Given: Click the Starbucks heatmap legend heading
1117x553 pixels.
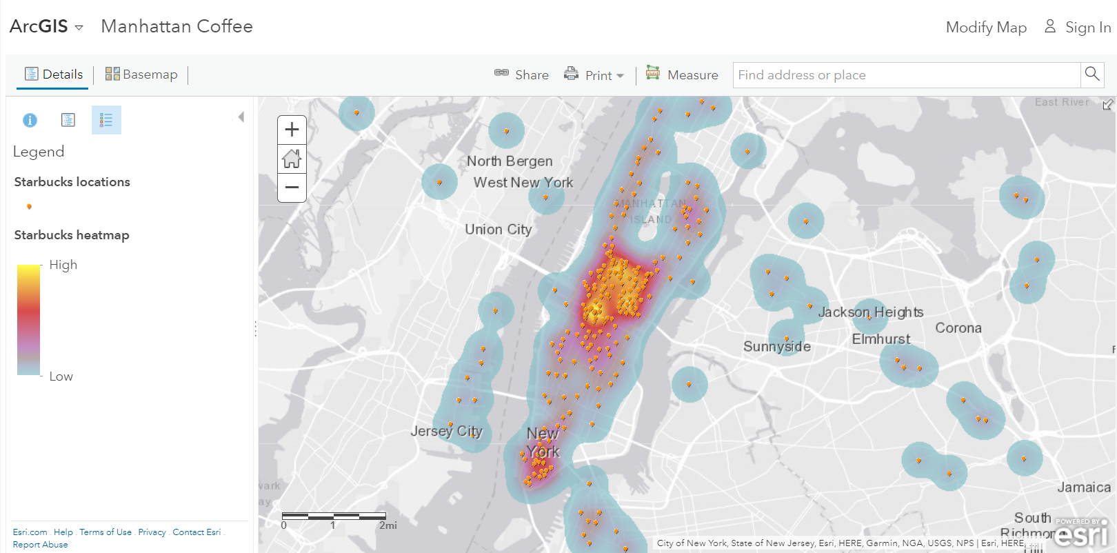Looking at the screenshot, I should tap(72, 235).
